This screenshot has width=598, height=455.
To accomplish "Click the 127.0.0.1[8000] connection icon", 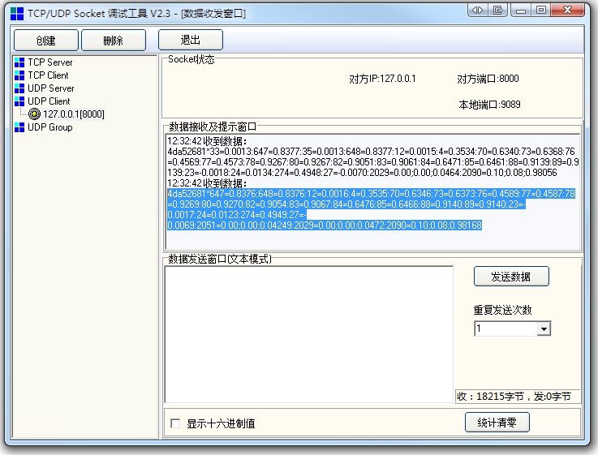I will click(x=34, y=114).
